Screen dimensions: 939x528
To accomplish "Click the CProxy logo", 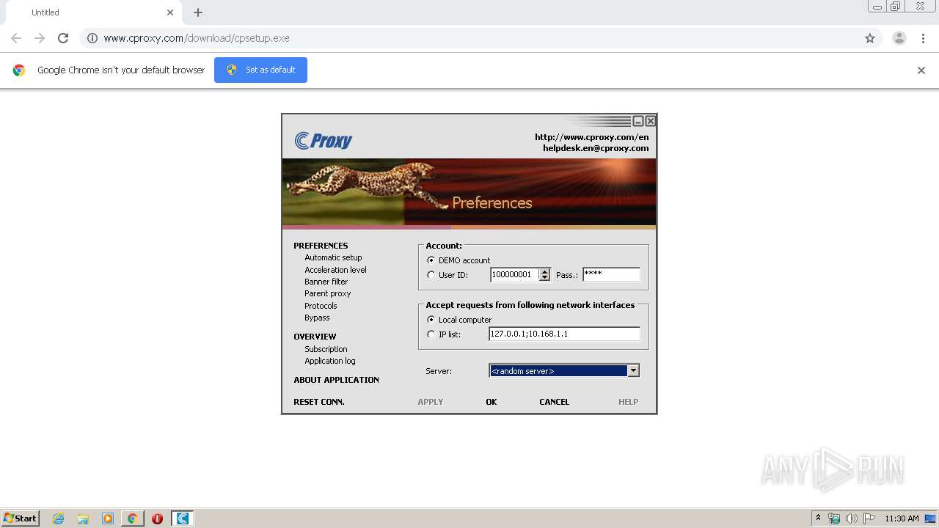I will coord(324,140).
